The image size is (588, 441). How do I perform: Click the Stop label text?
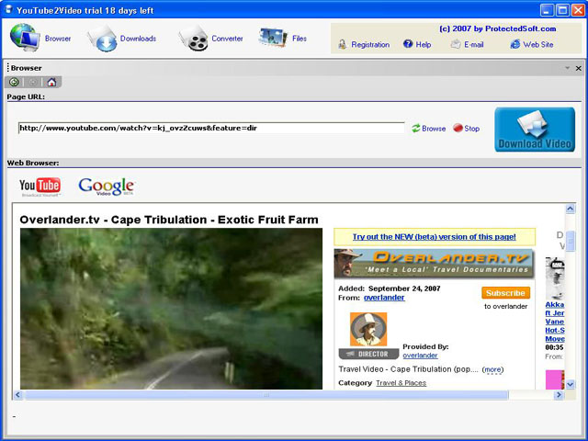(471, 129)
